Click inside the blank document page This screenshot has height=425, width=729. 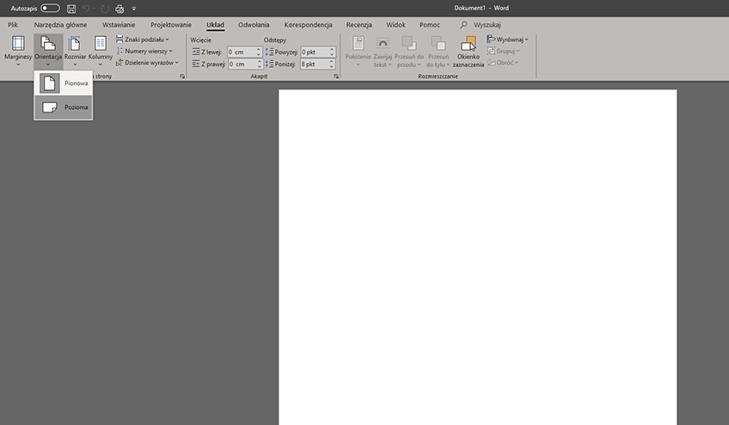pyautogui.click(x=477, y=257)
